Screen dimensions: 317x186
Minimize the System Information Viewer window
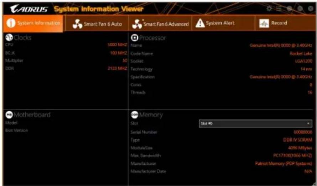point(290,9)
